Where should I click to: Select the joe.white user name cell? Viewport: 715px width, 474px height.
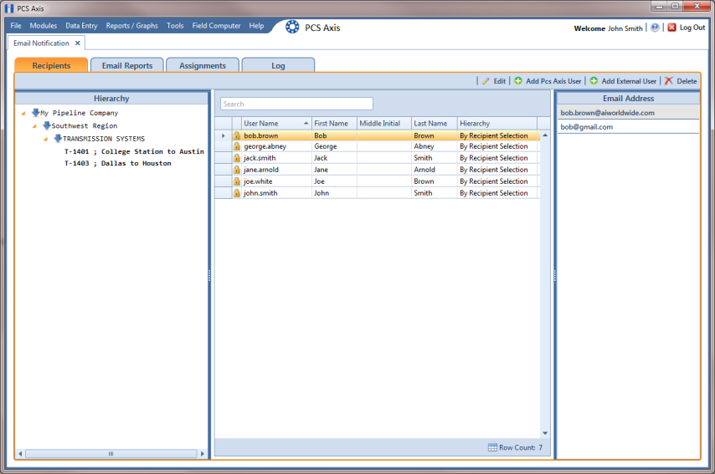276,181
